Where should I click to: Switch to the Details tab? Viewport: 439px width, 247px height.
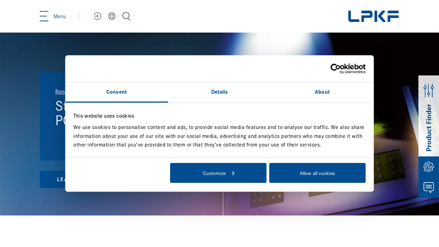click(219, 92)
